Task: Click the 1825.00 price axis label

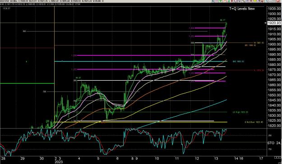Action: pos(274,120)
